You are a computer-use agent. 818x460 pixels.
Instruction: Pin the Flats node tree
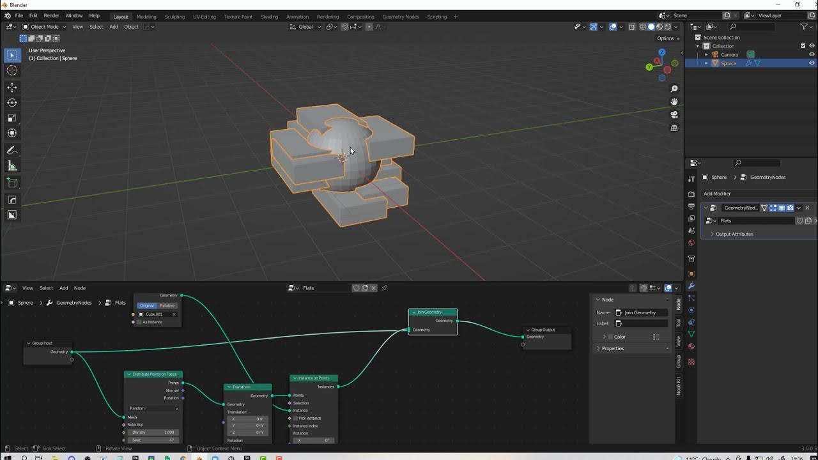click(x=385, y=288)
